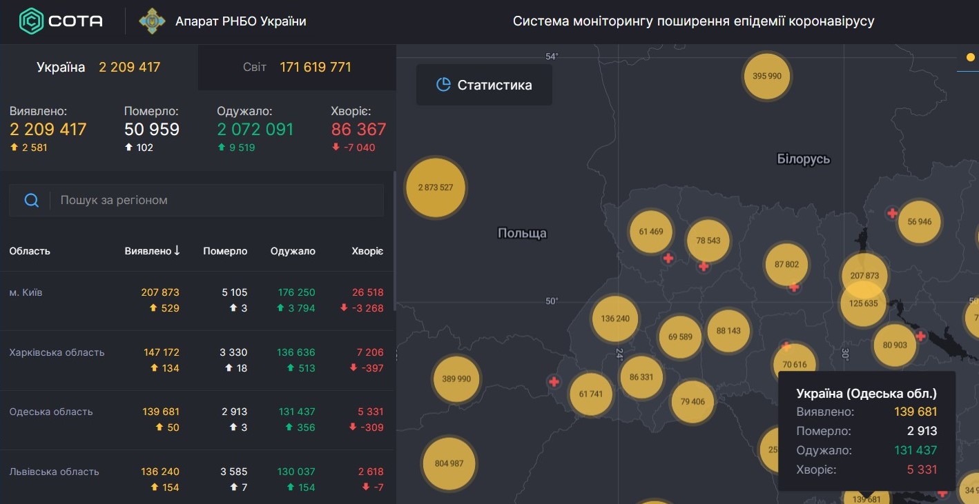Click the COTA hexagon logo icon
This screenshot has width=979, height=504.
tap(31, 21)
